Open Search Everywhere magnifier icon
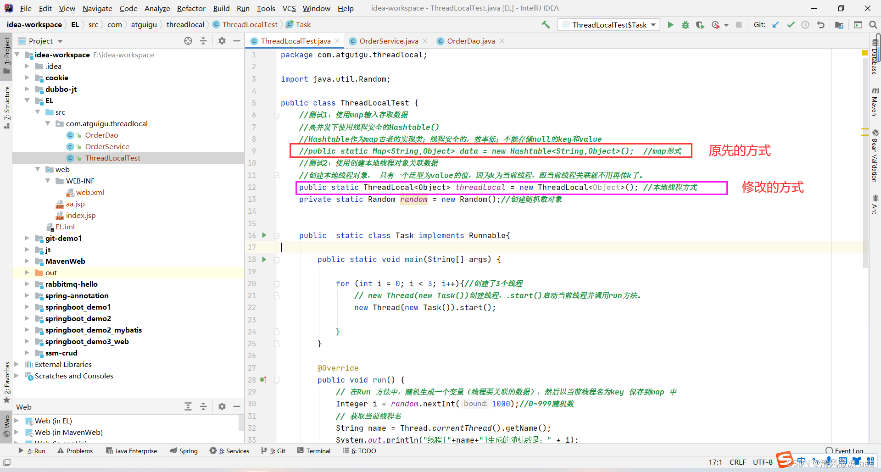The height and width of the screenshot is (472, 881). [873, 25]
